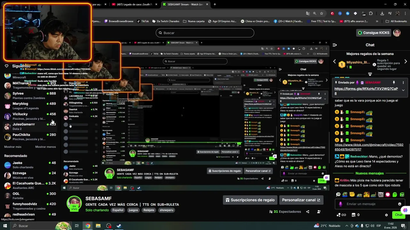Expand the pinned message chevron
Image resolution: width=410 pixels, height=230 pixels.
tap(403, 90)
